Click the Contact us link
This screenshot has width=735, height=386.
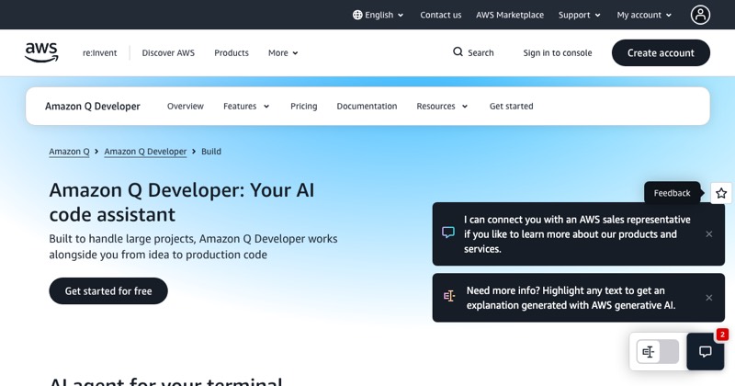[441, 15]
